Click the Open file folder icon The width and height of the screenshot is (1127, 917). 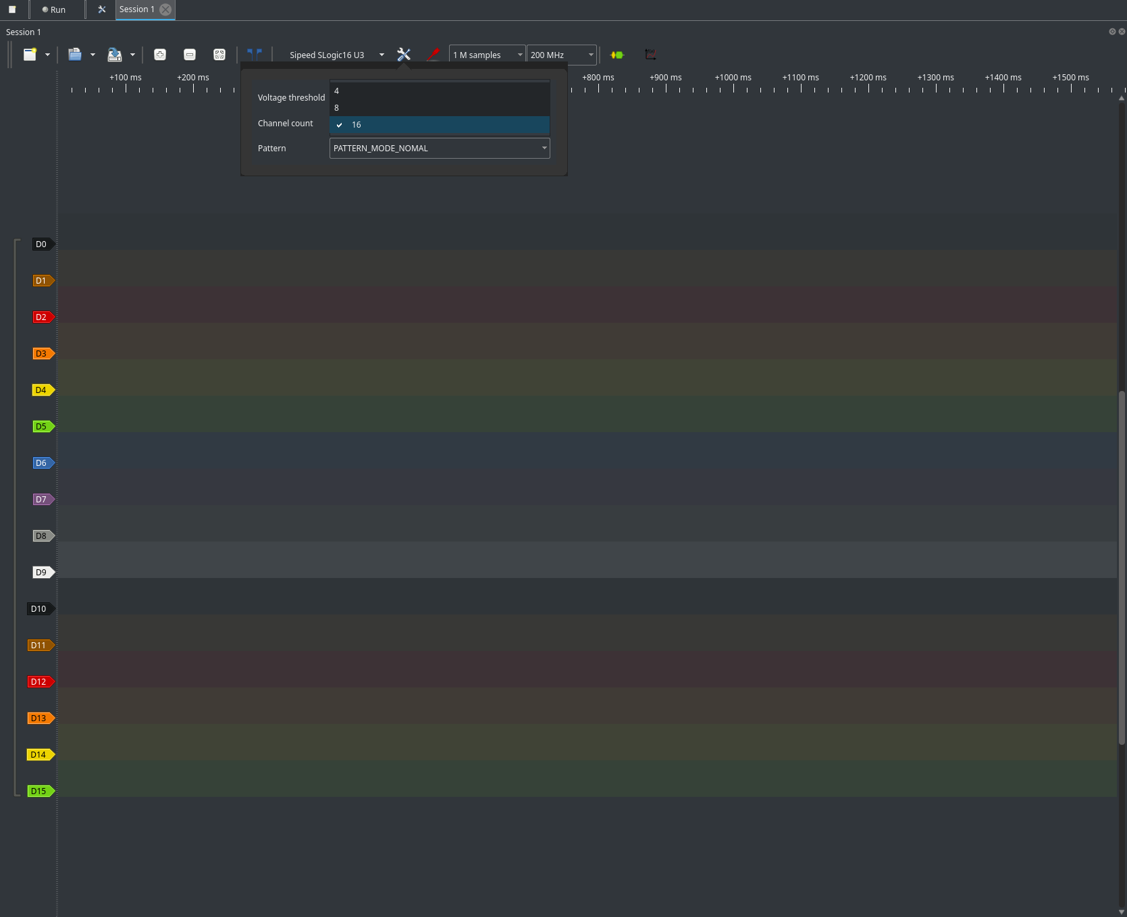75,55
